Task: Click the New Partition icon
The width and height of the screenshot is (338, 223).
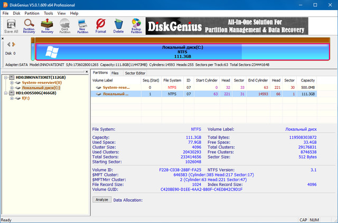Action: point(82,25)
